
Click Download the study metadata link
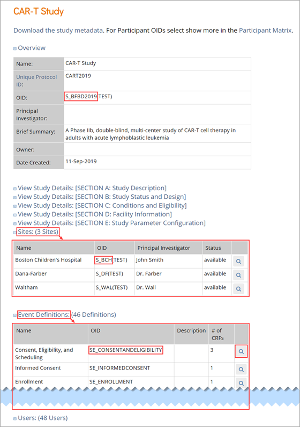58,30
